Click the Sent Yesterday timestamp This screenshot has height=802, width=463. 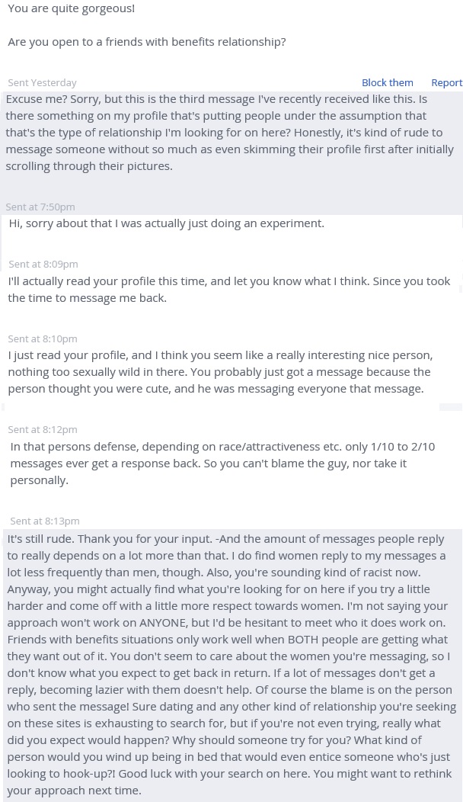(42, 82)
